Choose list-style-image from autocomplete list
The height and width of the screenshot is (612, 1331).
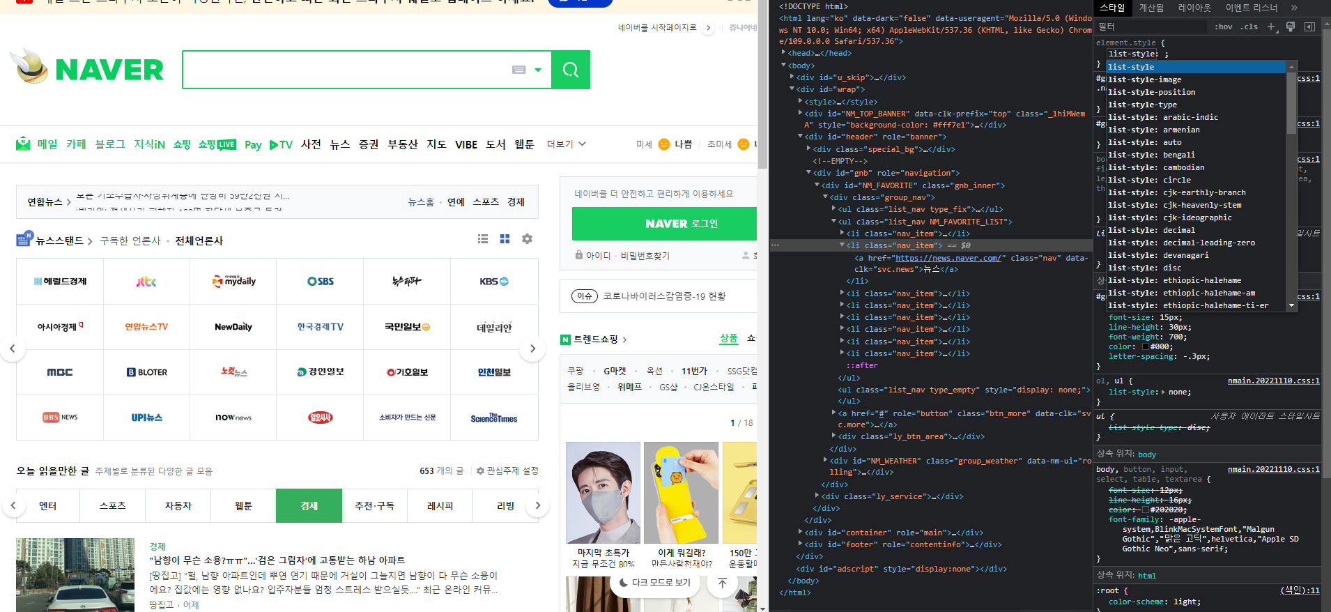[1196, 79]
